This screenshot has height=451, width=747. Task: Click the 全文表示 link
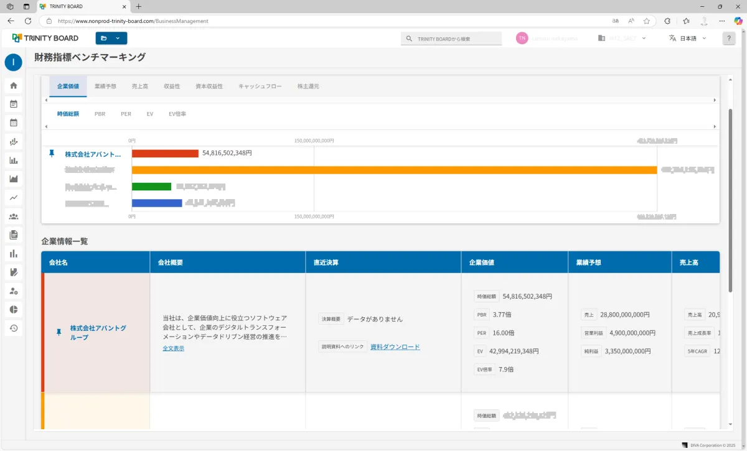coord(173,348)
